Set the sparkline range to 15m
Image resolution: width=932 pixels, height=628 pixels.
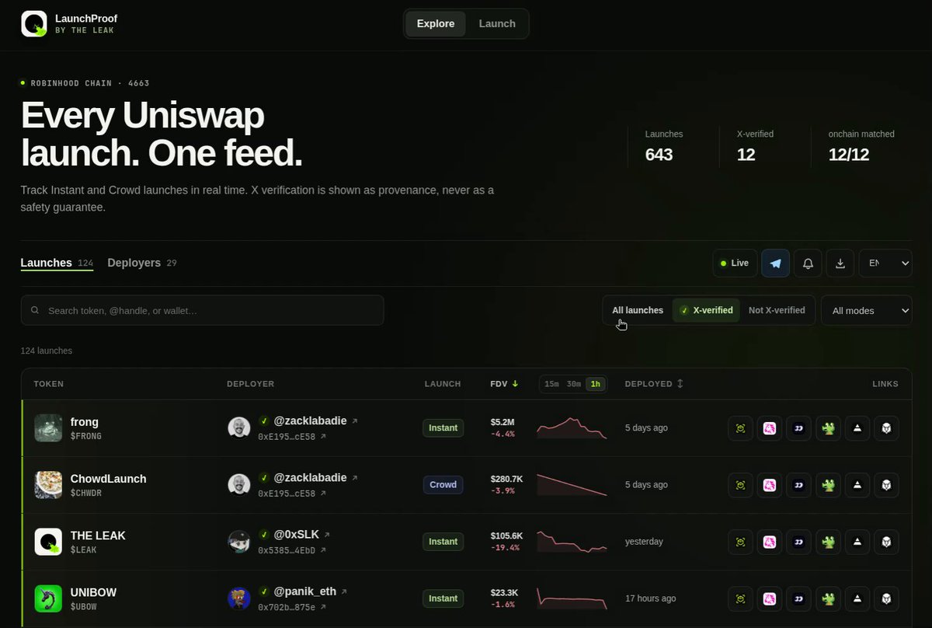click(x=551, y=384)
